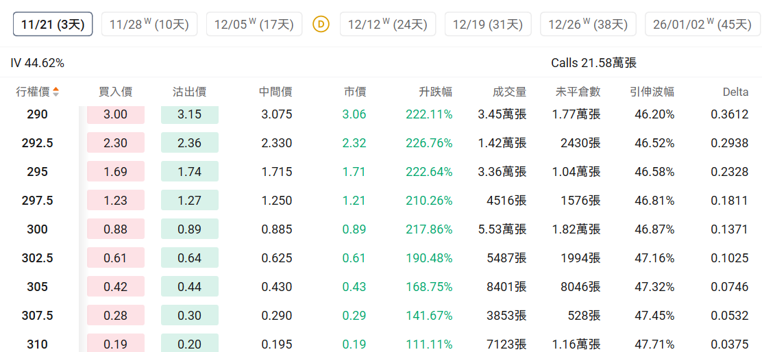Select the 305 strike price row
The height and width of the screenshot is (352, 762).
[38, 287]
